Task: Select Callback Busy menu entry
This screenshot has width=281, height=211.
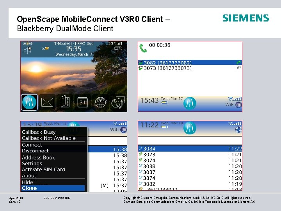Action: point(39,132)
